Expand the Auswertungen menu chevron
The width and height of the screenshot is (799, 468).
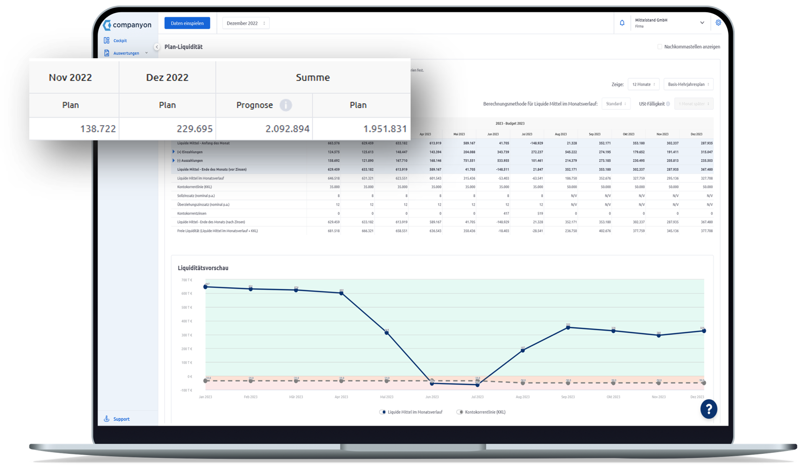tap(146, 53)
